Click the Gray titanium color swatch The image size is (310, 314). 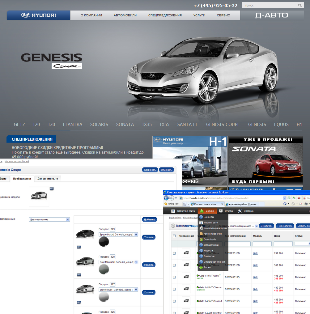[x=104, y=269]
